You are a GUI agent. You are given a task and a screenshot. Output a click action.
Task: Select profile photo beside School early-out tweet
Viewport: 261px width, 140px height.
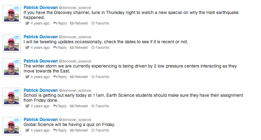(12, 97)
